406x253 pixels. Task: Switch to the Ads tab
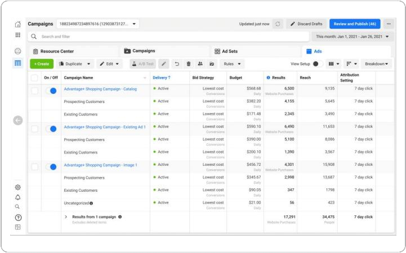tap(316, 51)
